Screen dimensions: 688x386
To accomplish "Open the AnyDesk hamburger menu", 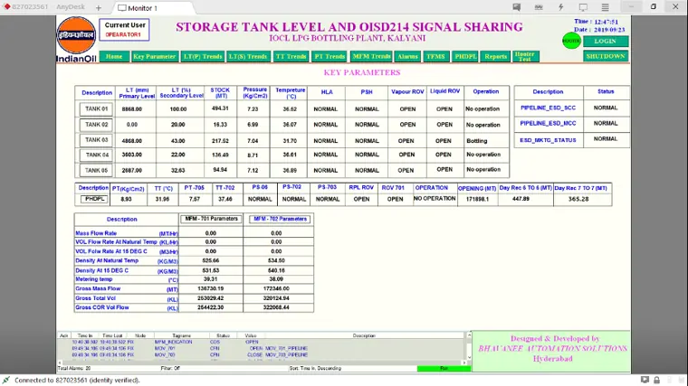I will [605, 7].
